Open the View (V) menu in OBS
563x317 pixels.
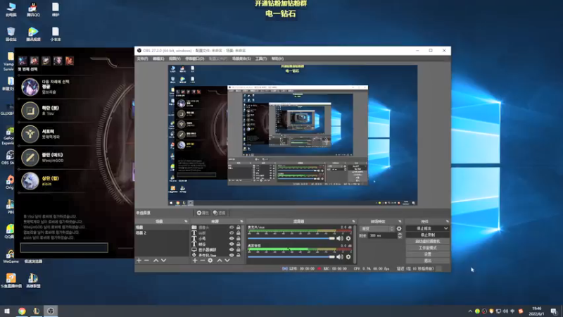pyautogui.click(x=175, y=58)
